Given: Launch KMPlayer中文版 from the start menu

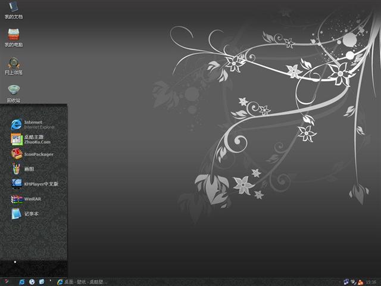Looking at the screenshot, I should [35, 184].
